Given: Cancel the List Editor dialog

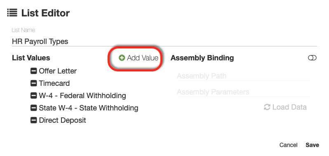Looking at the screenshot, I should tap(288, 145).
